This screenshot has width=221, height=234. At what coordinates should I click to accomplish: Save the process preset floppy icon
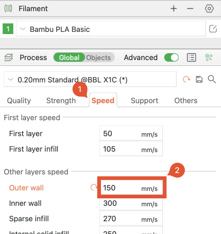[199, 79]
